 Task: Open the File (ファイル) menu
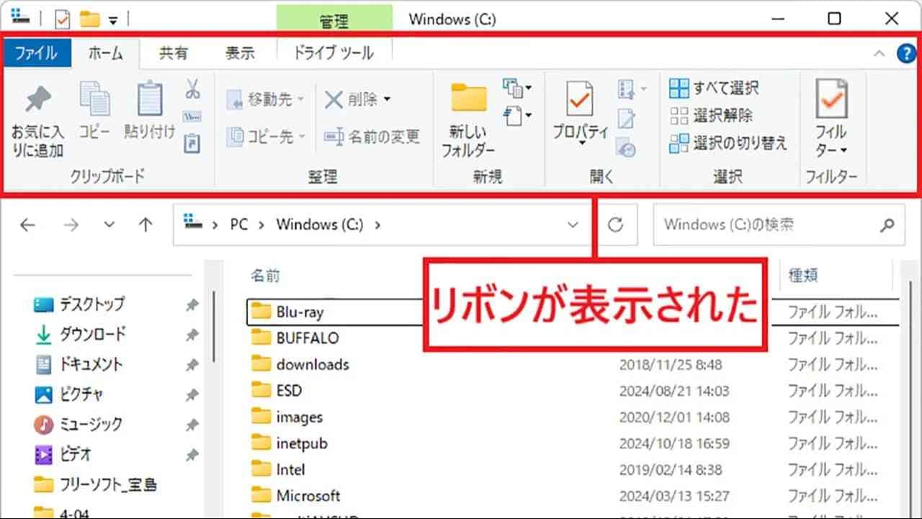[36, 53]
